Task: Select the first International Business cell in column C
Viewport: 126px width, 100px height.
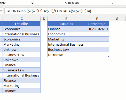Action: click(22, 34)
